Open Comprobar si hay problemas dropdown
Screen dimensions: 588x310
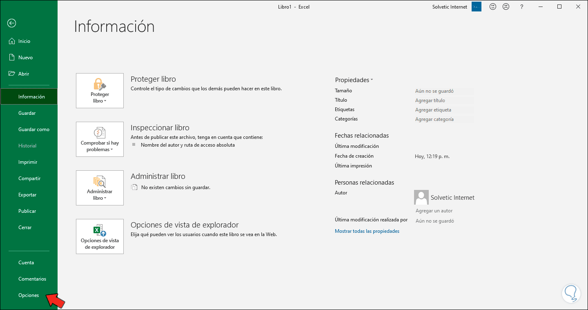pos(100,139)
